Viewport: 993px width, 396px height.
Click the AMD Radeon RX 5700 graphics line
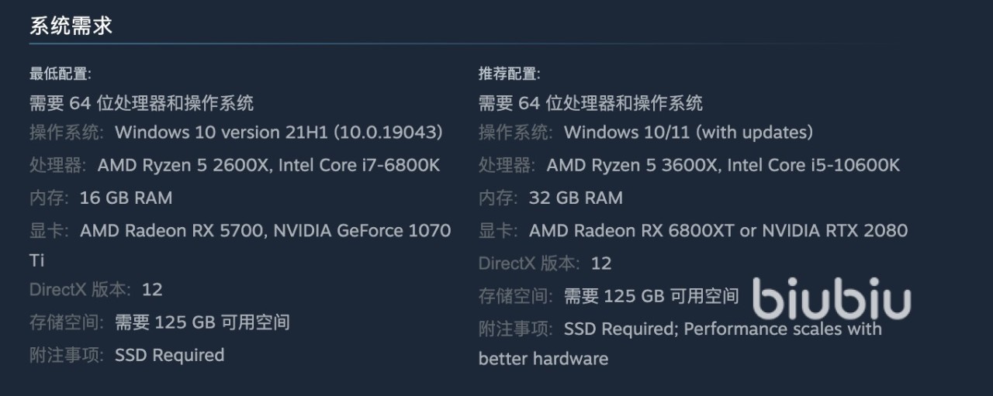(x=265, y=230)
